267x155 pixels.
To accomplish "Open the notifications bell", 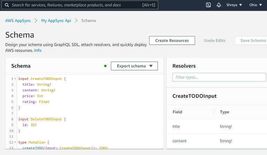I will pos(219,5).
